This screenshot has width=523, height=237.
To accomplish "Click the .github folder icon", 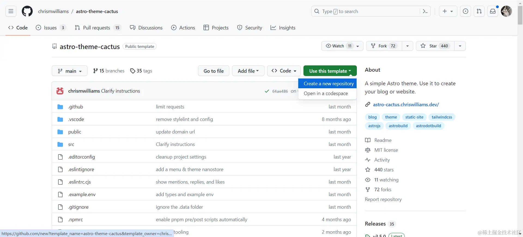I will [x=60, y=107].
